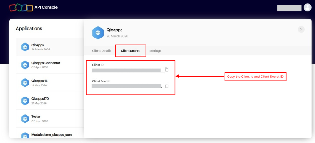The image size is (315, 143).
Task: Select the Qloapps application icon in list
Action: pos(25,47)
